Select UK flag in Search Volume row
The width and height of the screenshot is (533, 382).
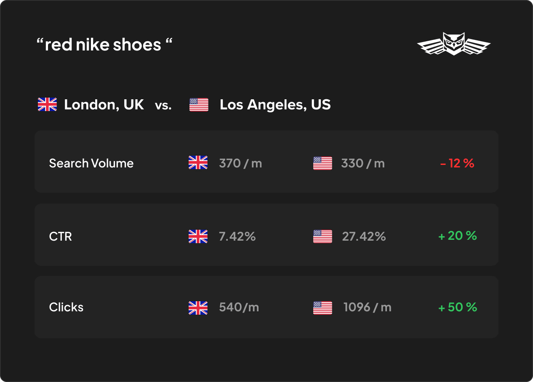(198, 163)
